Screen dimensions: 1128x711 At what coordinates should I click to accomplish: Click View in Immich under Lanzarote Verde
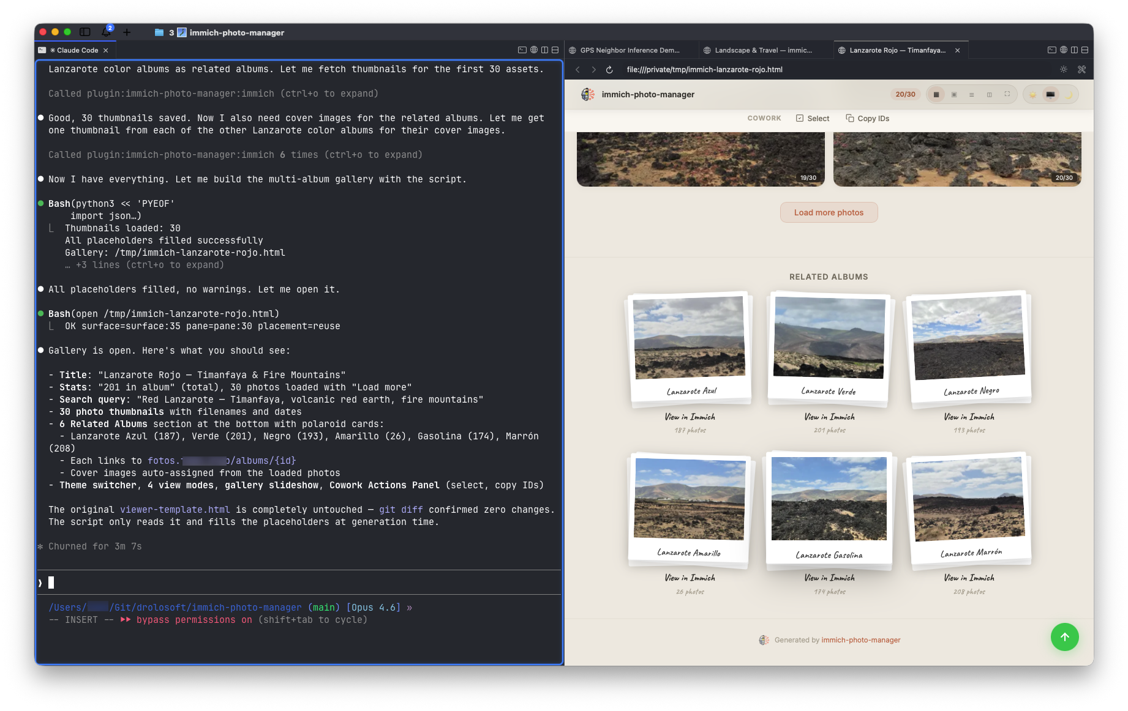pos(829,417)
